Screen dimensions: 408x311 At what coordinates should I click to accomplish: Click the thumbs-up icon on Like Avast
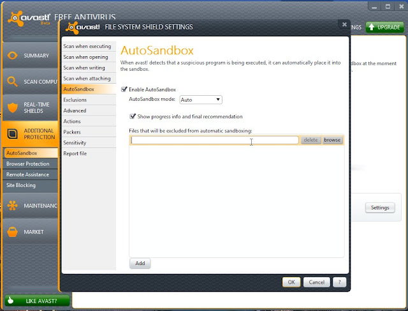(x=11, y=301)
